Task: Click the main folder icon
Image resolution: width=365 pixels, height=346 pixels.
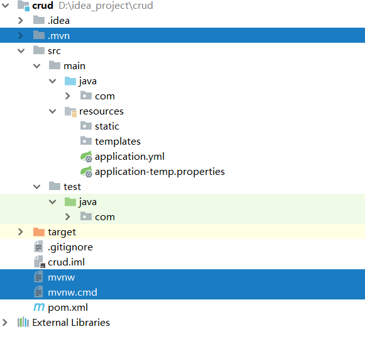Action: coord(55,65)
